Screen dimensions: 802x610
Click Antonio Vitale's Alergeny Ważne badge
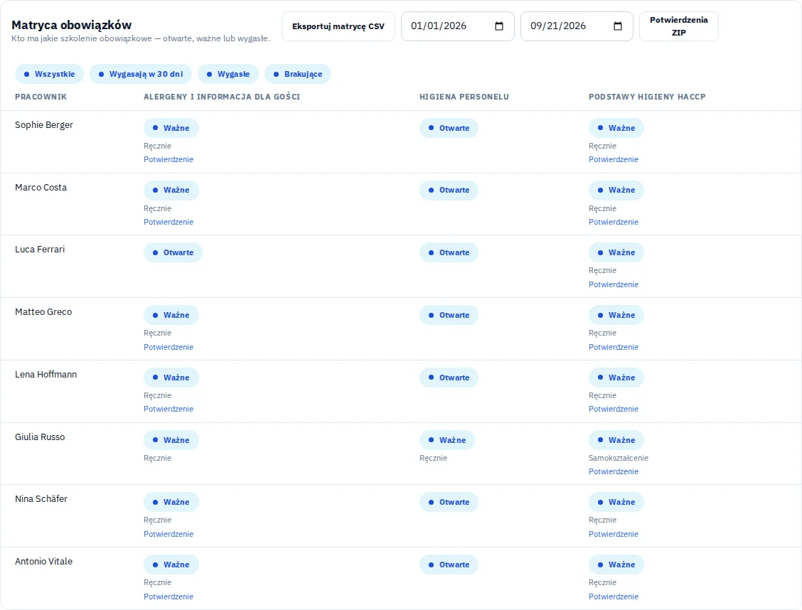click(x=171, y=564)
